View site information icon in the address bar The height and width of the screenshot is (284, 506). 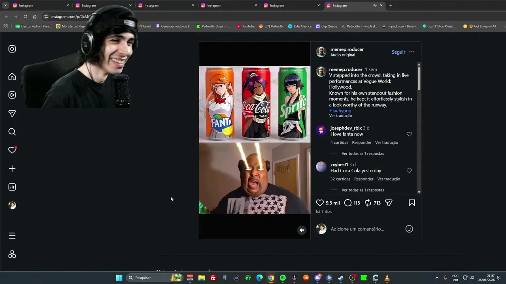tap(46, 17)
